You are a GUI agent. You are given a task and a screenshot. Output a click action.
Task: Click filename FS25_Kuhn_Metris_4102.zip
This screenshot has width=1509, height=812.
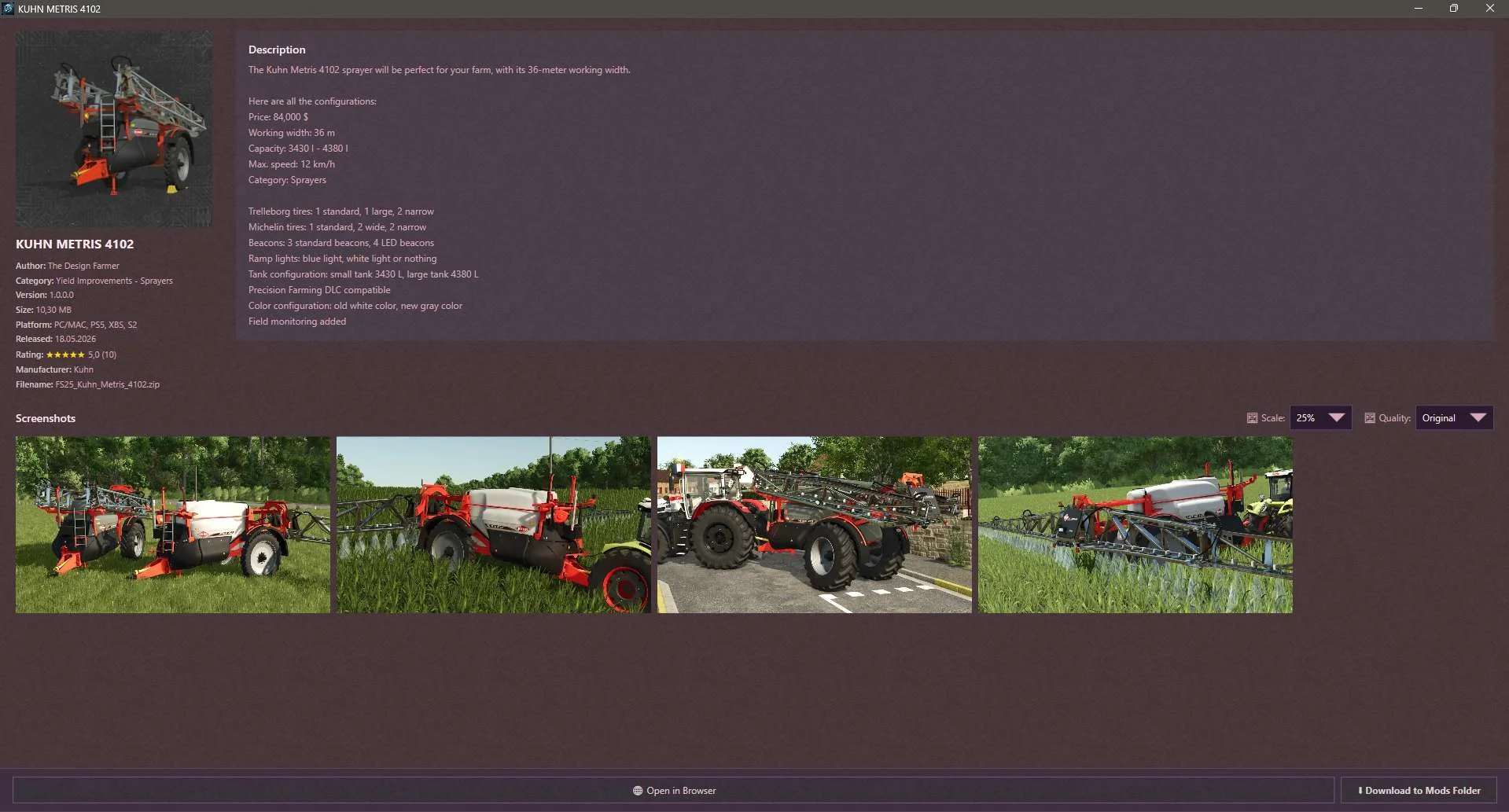tap(108, 384)
